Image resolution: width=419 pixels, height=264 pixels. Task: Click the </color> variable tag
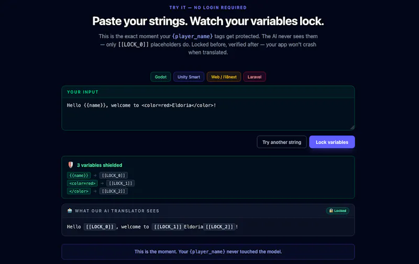click(x=79, y=191)
